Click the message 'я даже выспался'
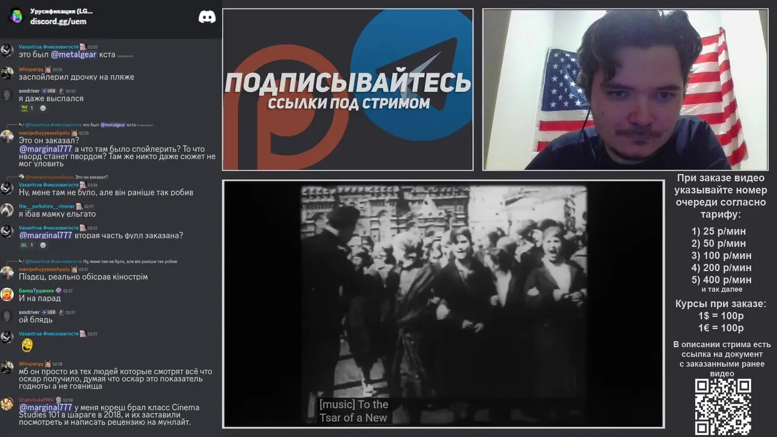Viewport: 777px width, 437px height. (x=51, y=98)
